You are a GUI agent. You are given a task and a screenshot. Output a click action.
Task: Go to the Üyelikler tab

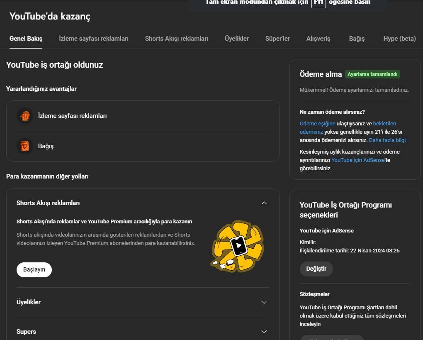click(x=237, y=39)
